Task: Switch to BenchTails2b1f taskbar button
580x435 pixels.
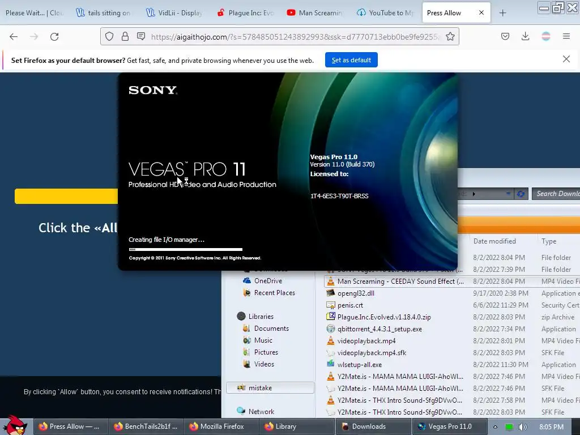Action: [147, 427]
